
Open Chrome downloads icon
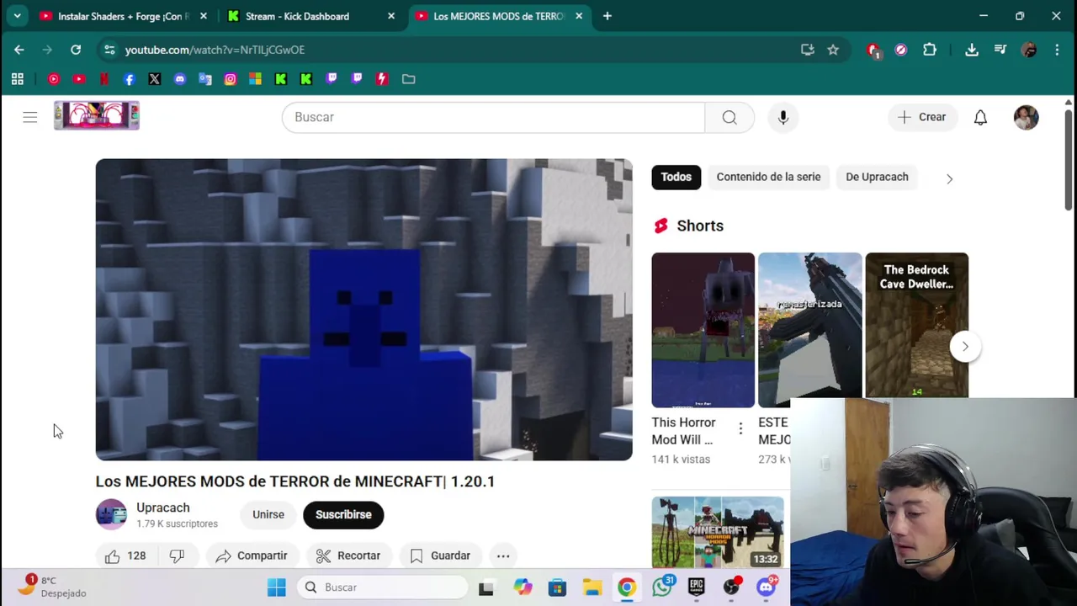click(x=972, y=50)
